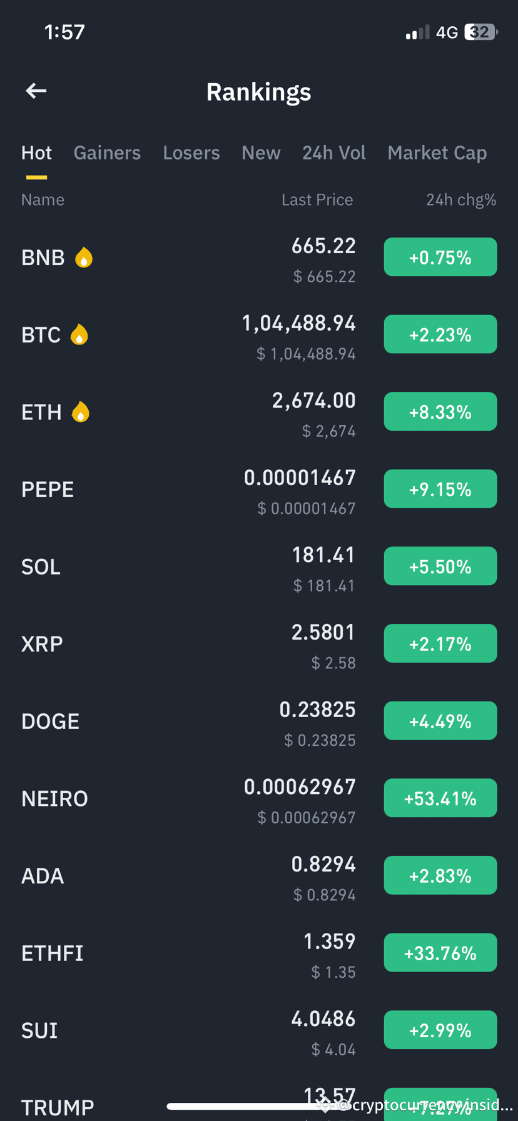Sort by 24h chg% column header
The image size is (518, 1121).
(x=461, y=200)
